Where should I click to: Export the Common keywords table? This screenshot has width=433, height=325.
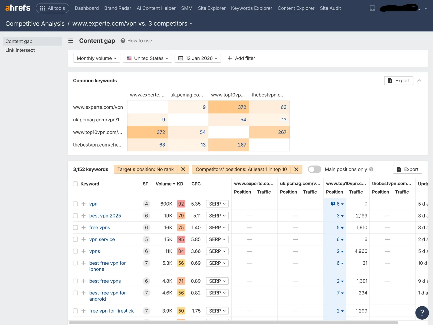(399, 80)
